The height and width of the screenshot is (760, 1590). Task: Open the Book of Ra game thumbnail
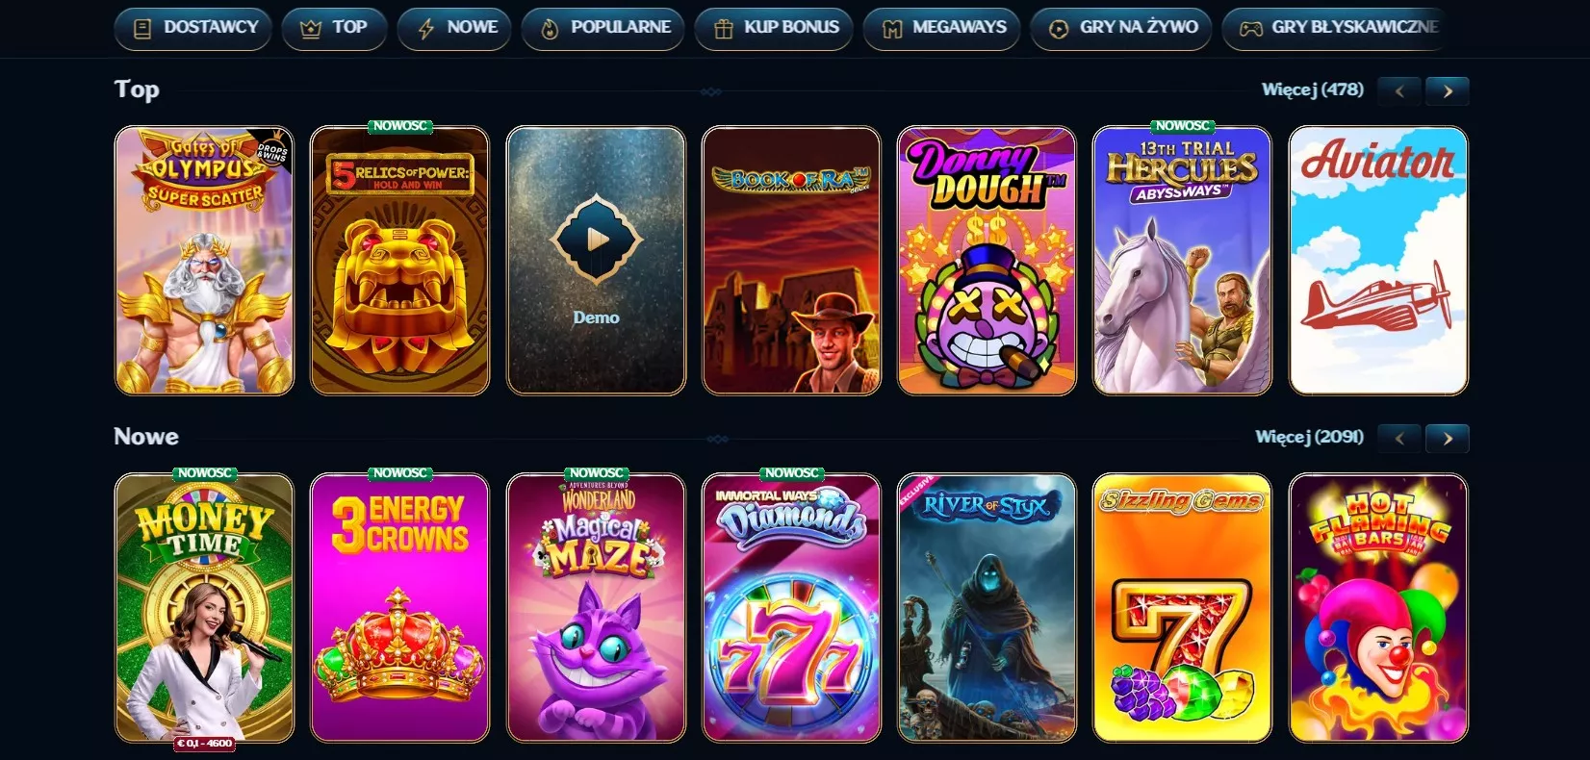click(791, 261)
